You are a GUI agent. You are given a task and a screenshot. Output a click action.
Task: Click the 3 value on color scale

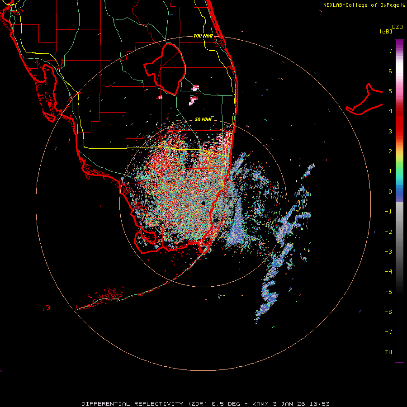390,131
